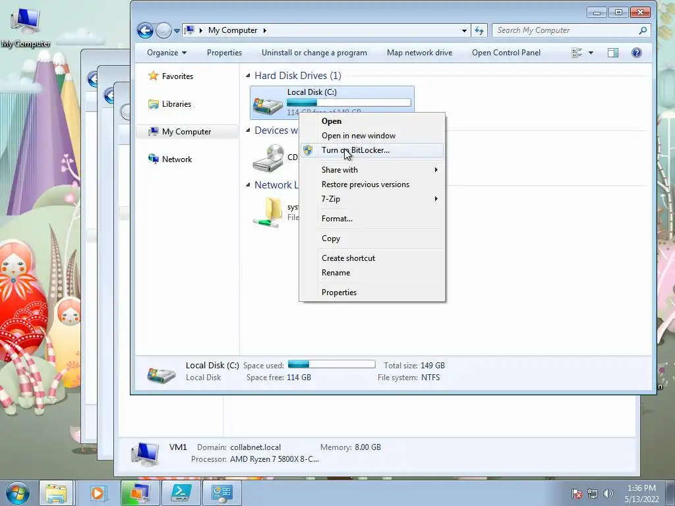Expand the address bar history dropdown

(464, 30)
